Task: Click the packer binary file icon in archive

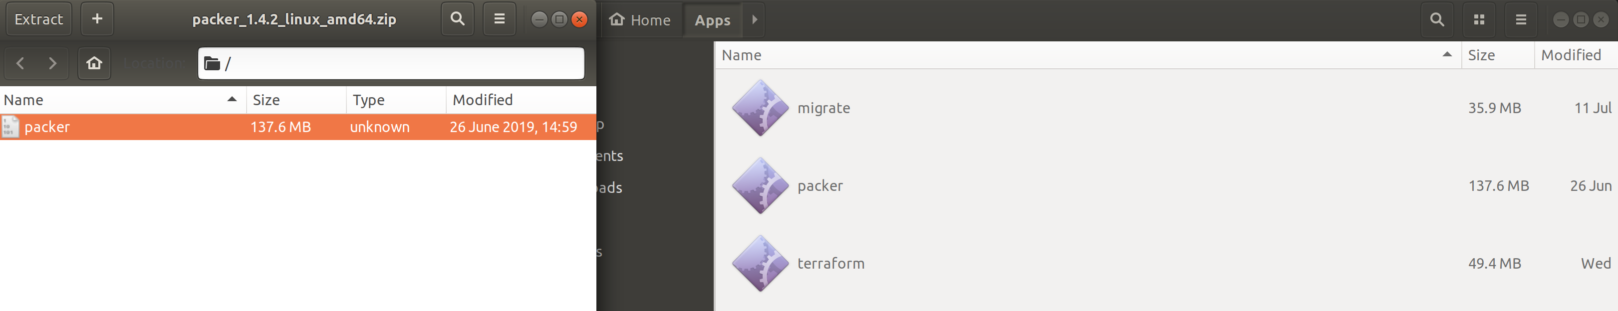Action: pos(10,127)
